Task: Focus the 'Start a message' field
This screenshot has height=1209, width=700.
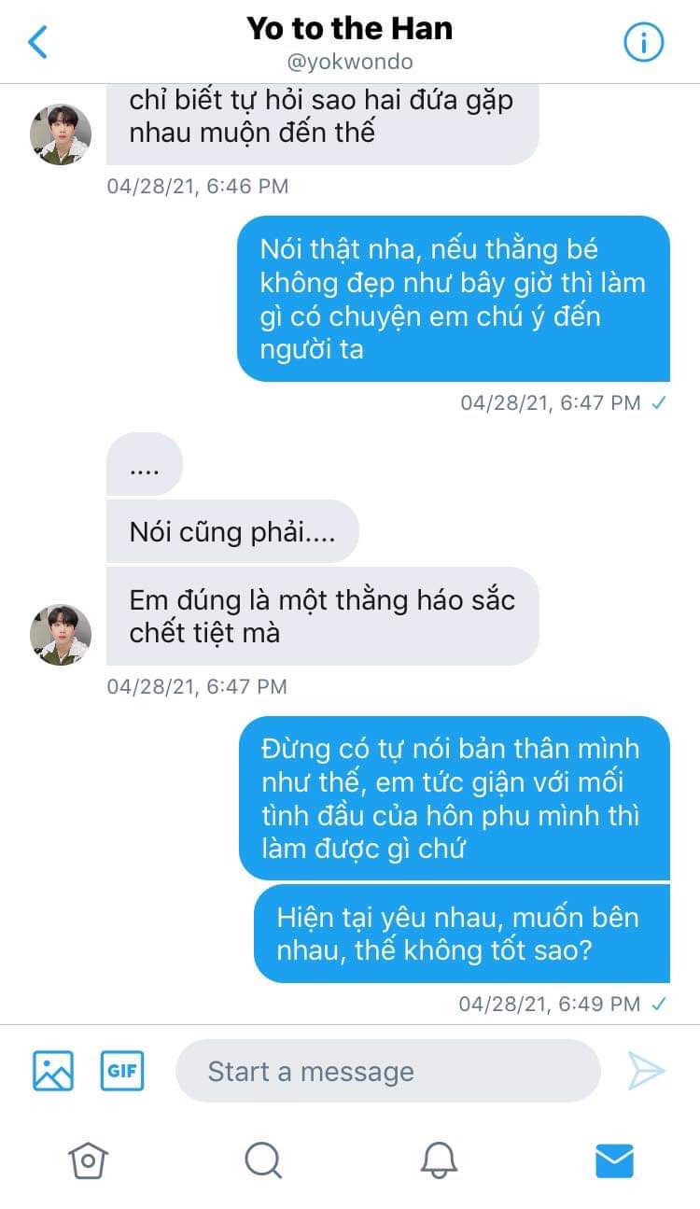Action: [387, 1071]
